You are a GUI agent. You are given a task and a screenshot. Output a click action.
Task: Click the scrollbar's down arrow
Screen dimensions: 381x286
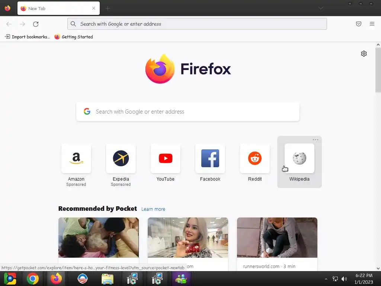(378, 268)
